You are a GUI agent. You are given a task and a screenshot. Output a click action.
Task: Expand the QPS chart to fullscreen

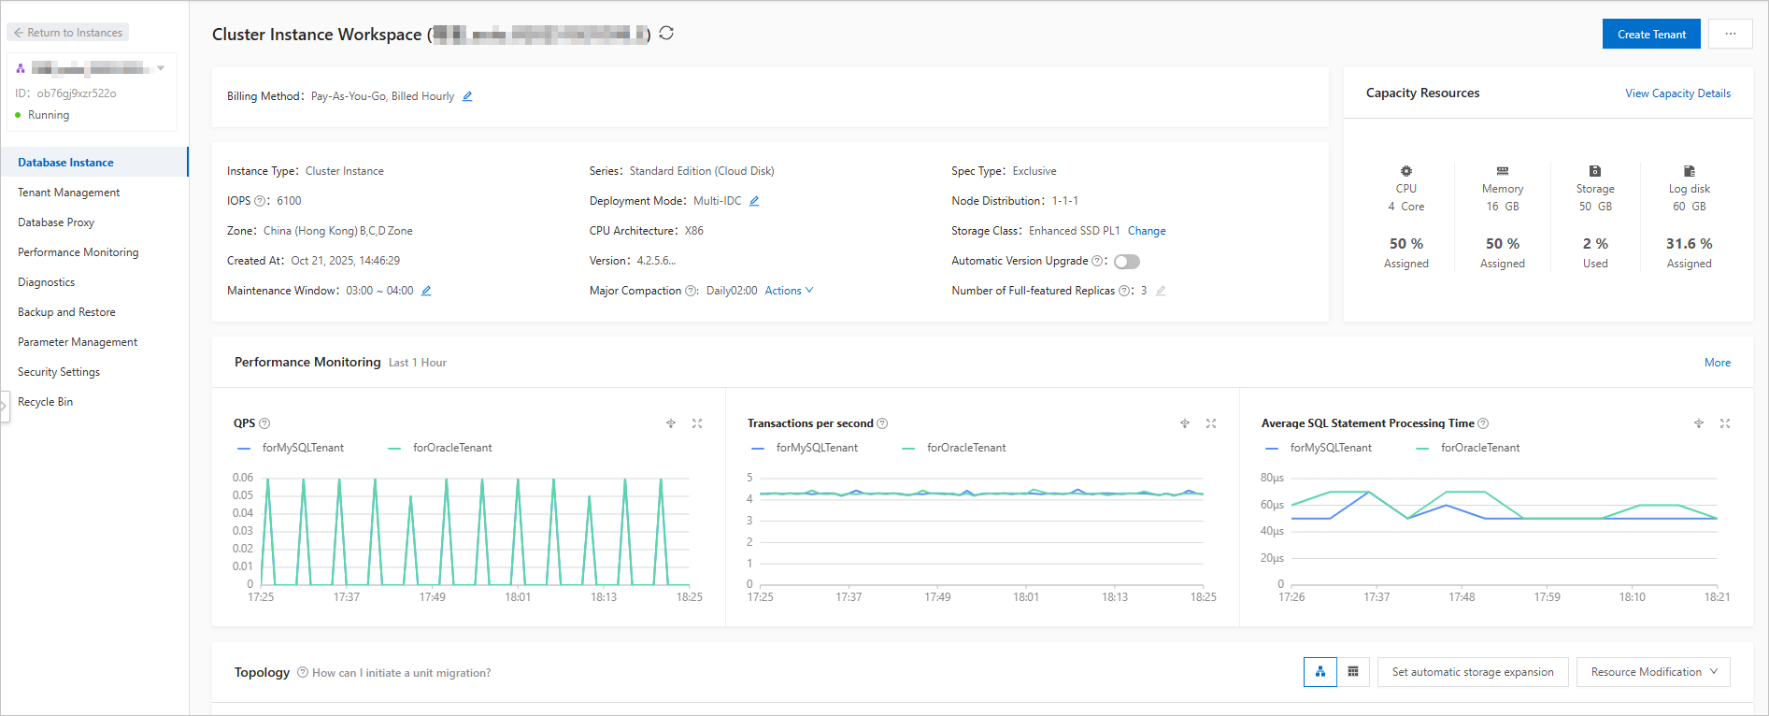(x=697, y=423)
